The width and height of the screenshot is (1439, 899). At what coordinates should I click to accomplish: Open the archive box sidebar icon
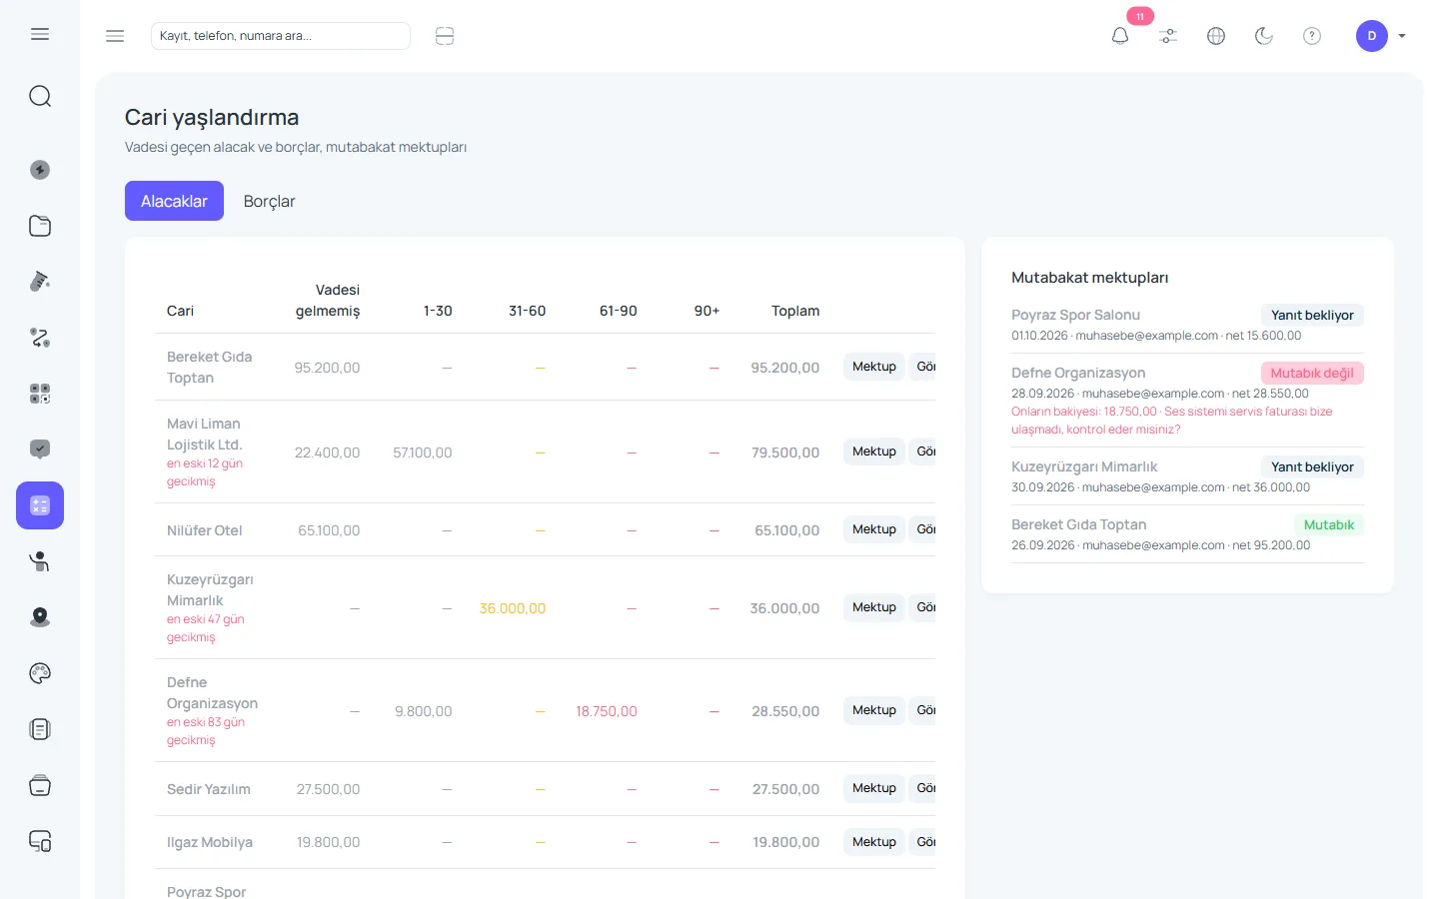tap(40, 785)
